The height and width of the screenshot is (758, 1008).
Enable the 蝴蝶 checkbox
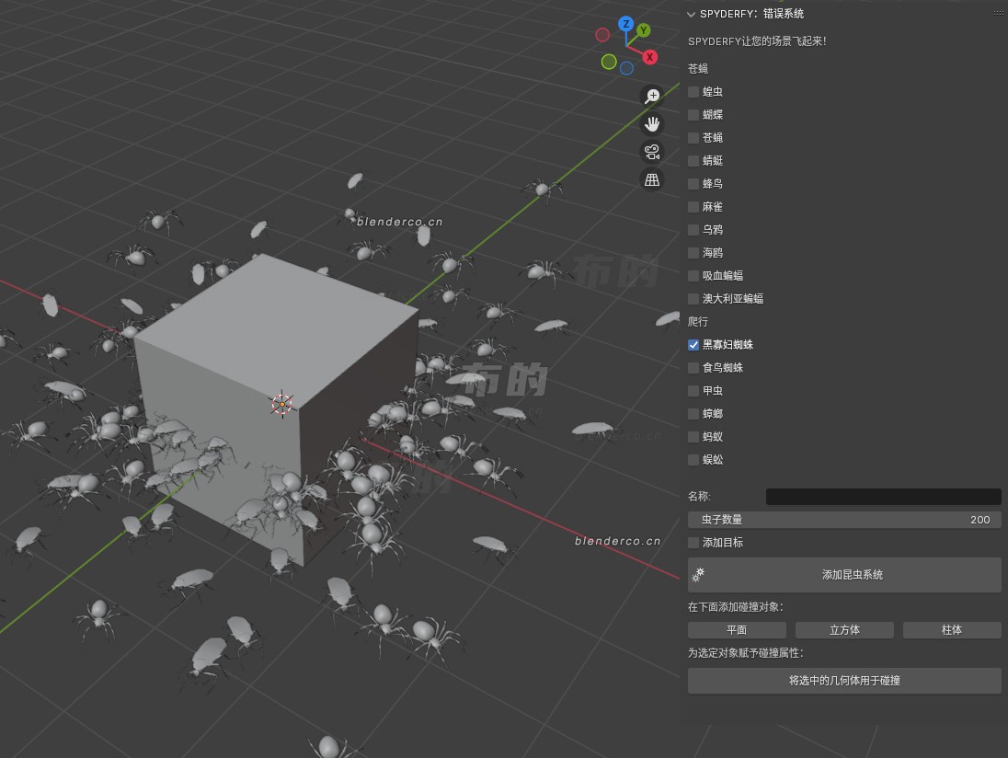[693, 115]
